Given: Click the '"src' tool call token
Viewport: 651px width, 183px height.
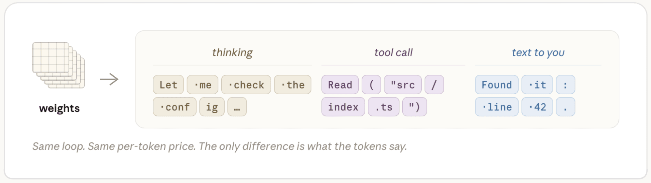Looking at the screenshot, I should 403,85.
